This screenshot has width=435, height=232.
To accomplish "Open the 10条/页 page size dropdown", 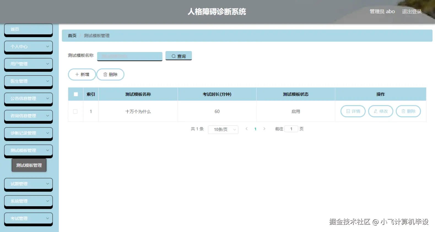I will (223, 129).
